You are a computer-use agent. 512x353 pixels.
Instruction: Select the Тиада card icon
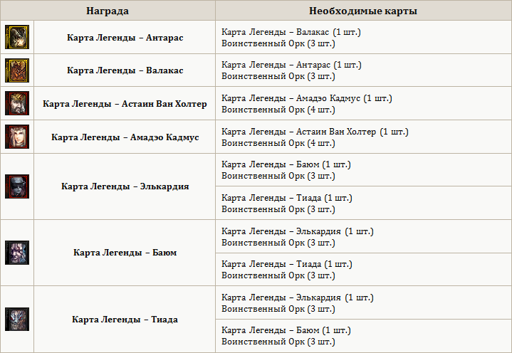[x=16, y=320]
